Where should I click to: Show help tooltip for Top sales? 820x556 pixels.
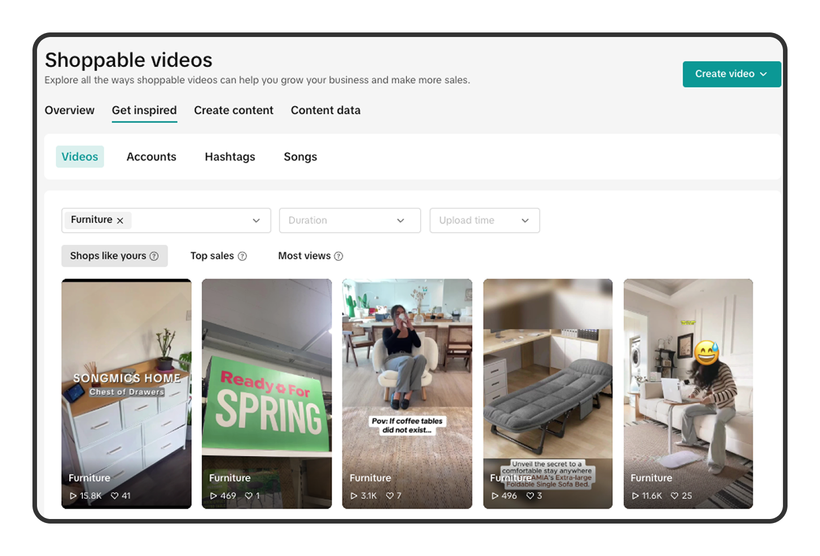(x=242, y=256)
